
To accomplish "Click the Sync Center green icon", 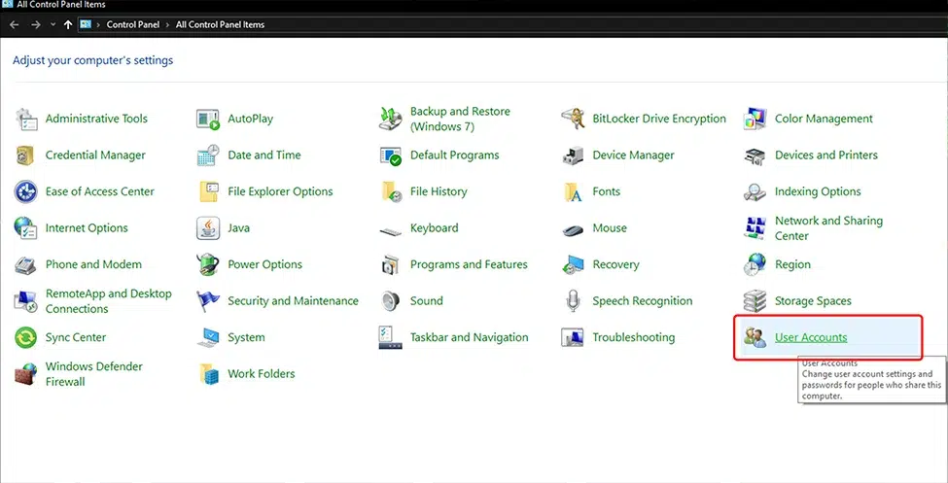I will [x=26, y=338].
